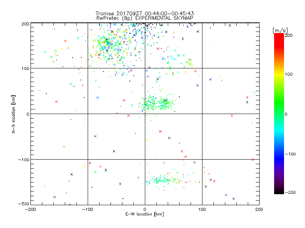Click the E-W axis '100' tick label

[x=202, y=209]
